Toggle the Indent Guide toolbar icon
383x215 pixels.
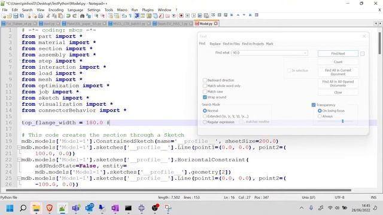point(137,16)
